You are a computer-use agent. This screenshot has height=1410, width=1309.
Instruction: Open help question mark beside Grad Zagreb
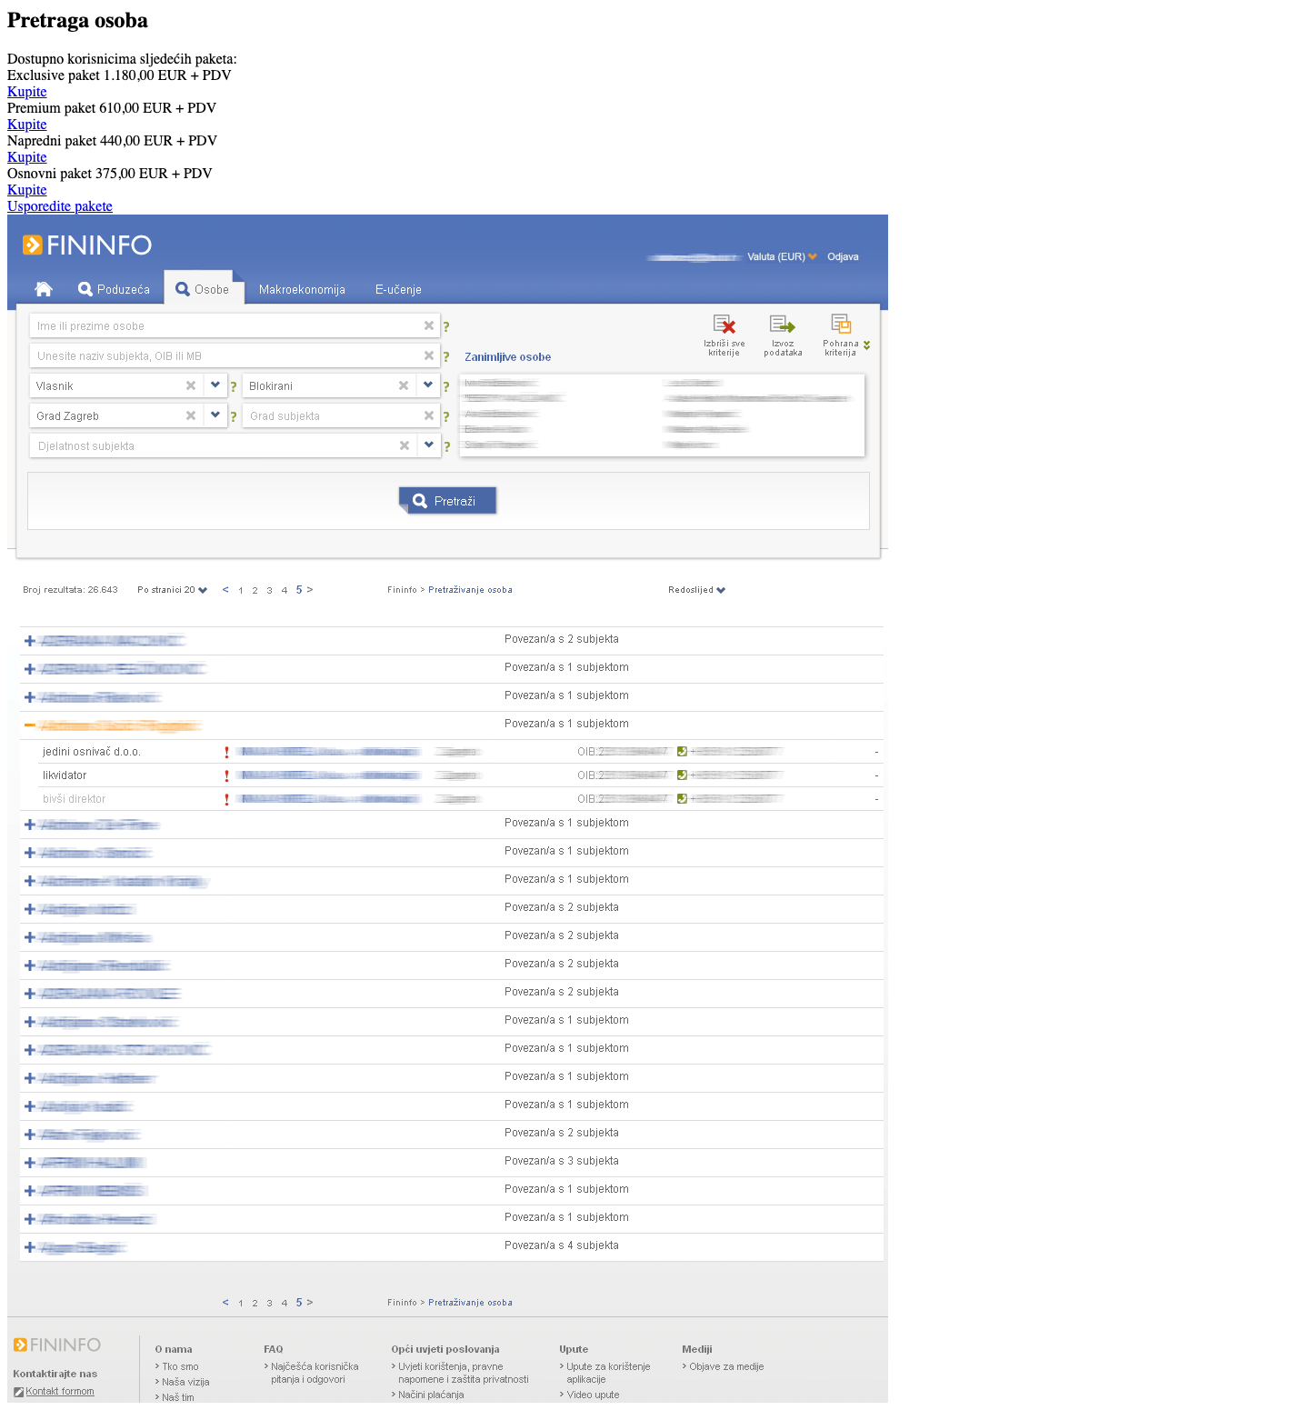click(x=234, y=416)
